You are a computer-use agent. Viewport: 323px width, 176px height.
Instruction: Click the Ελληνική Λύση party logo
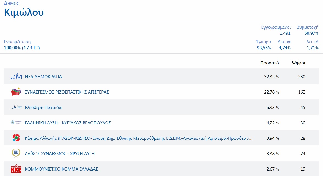coord(16,123)
